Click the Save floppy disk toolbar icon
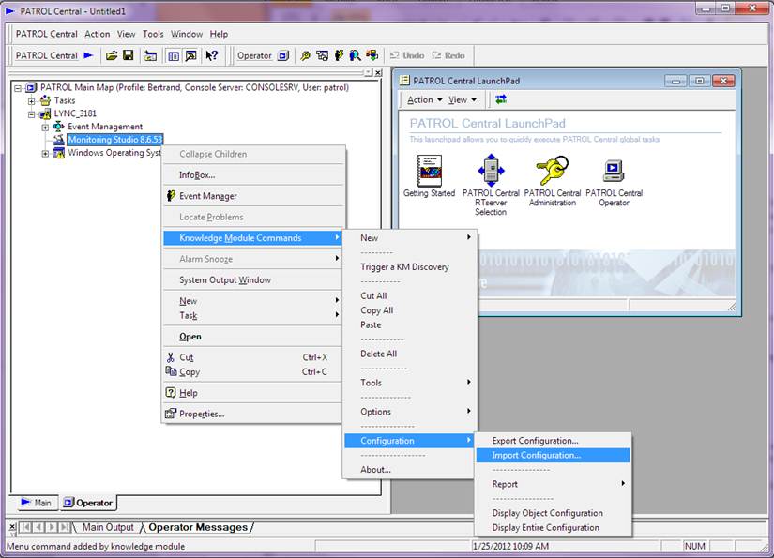This screenshot has height=558, width=774. coord(128,55)
